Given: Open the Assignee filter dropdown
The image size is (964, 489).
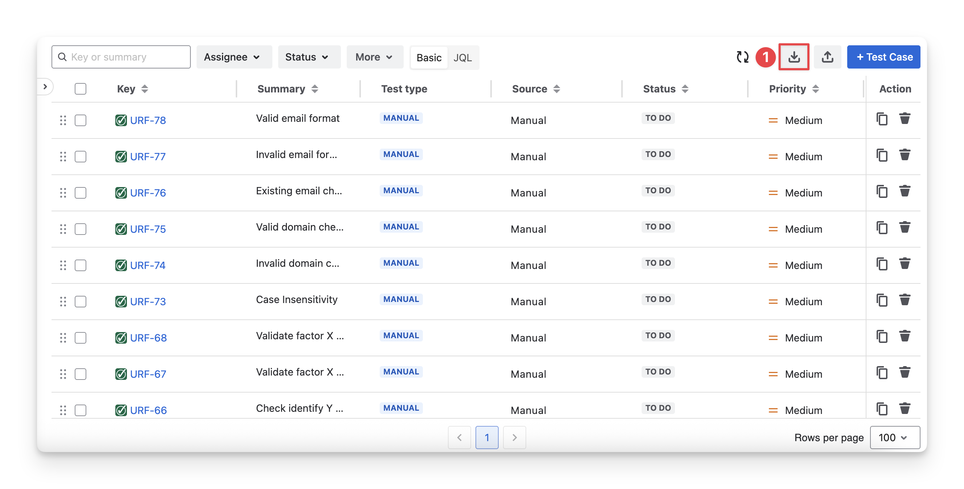Looking at the screenshot, I should tap(234, 57).
